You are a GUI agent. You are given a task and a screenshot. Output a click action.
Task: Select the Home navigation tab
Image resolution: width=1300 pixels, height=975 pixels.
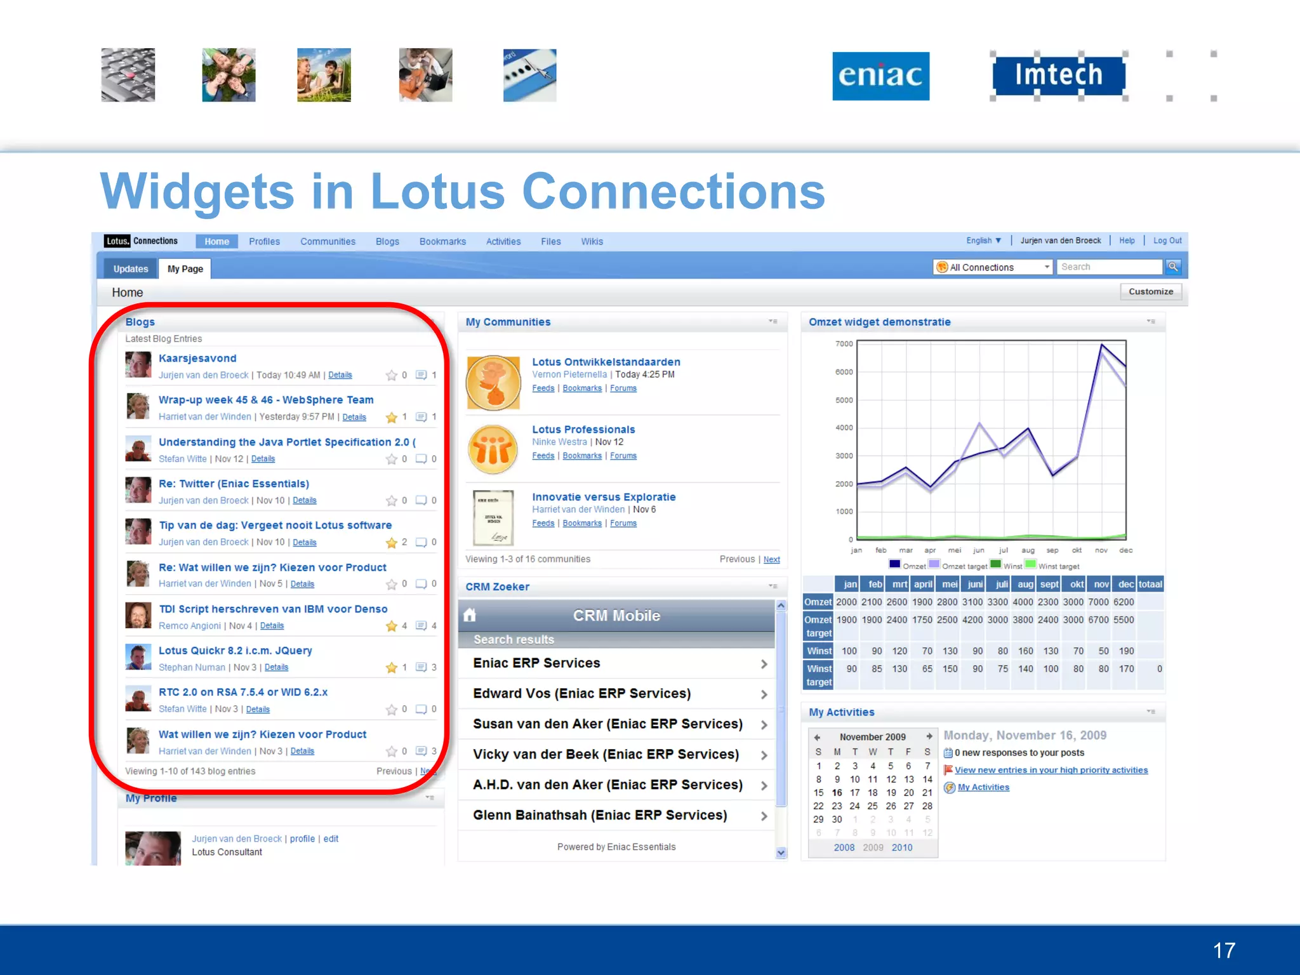[x=216, y=241]
